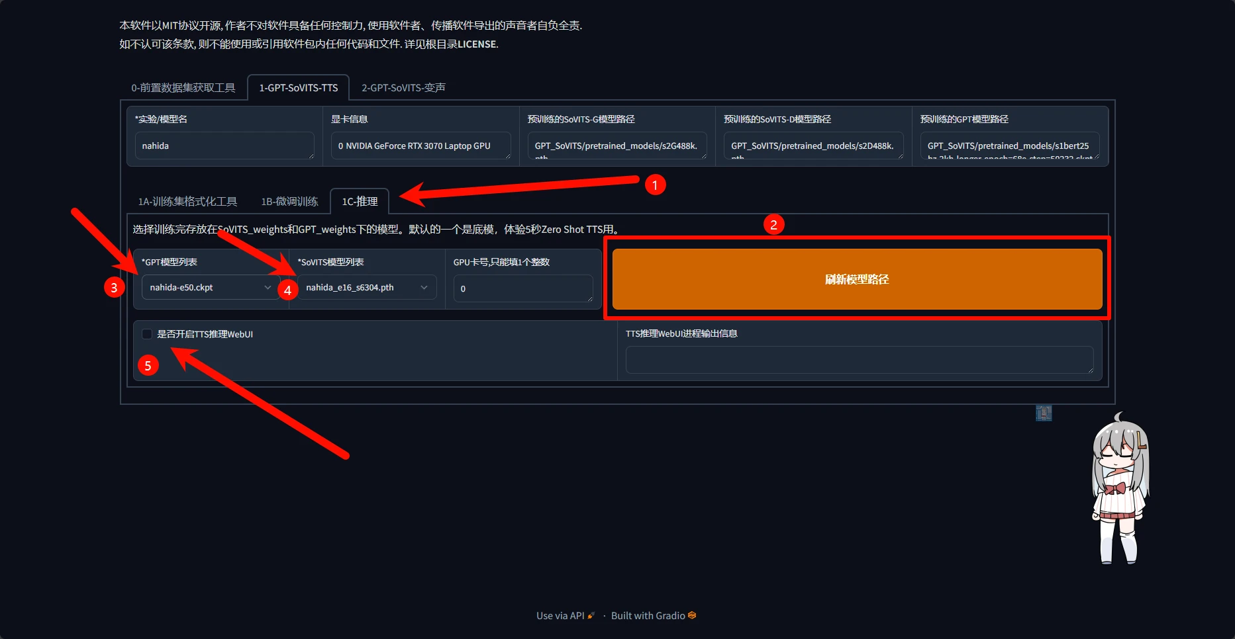Screen dimensions: 1235x639
Task: Enable the 是否开启TTS推理WebUI checkbox
Action: point(147,334)
